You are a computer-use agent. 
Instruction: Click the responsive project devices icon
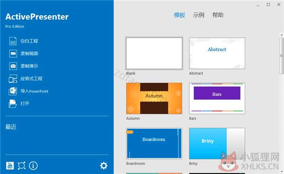(13, 78)
